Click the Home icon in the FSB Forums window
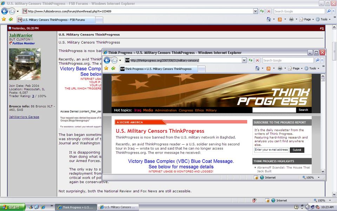The height and width of the screenshot is (211, 337). tap(269, 19)
